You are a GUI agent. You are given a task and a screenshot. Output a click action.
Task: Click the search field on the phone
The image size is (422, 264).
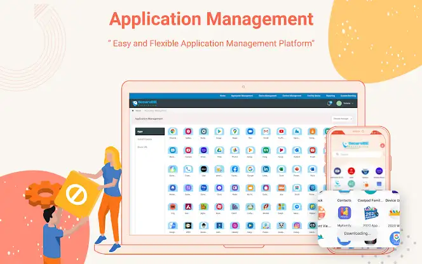tap(357, 154)
